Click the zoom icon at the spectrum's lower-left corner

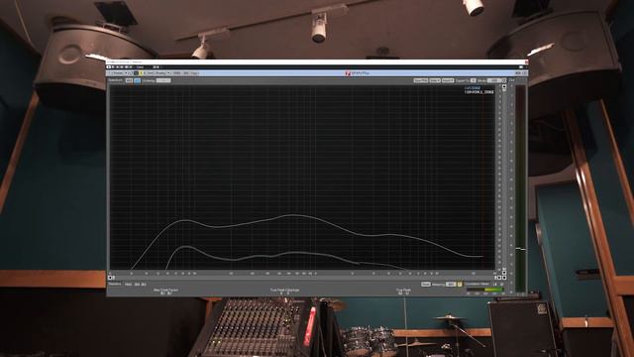pyautogui.click(x=111, y=278)
